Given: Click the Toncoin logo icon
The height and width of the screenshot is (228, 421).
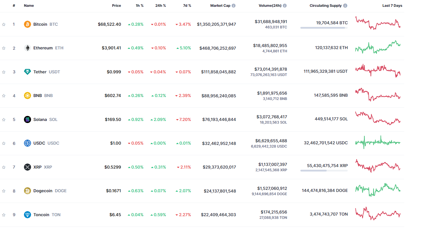Looking at the screenshot, I should click(27, 215).
